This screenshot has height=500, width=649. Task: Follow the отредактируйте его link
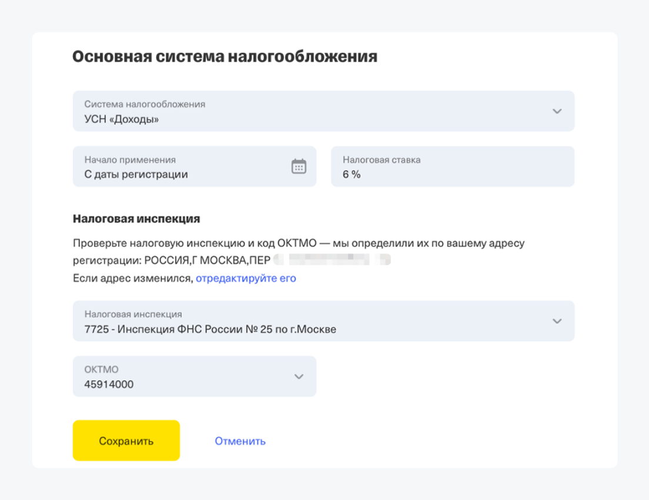point(246,278)
